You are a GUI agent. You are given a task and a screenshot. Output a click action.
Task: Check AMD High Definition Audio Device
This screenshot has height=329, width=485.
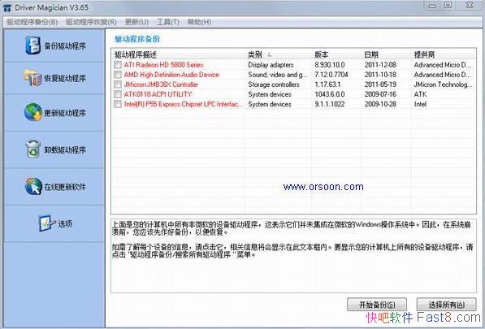[x=118, y=75]
